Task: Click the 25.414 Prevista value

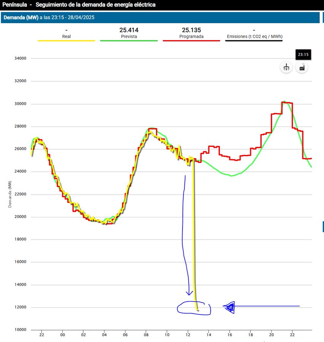Action: click(x=129, y=30)
